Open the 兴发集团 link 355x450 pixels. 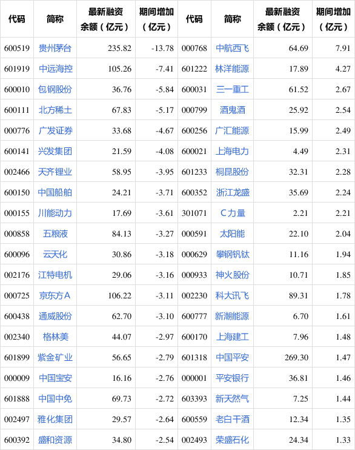point(55,151)
